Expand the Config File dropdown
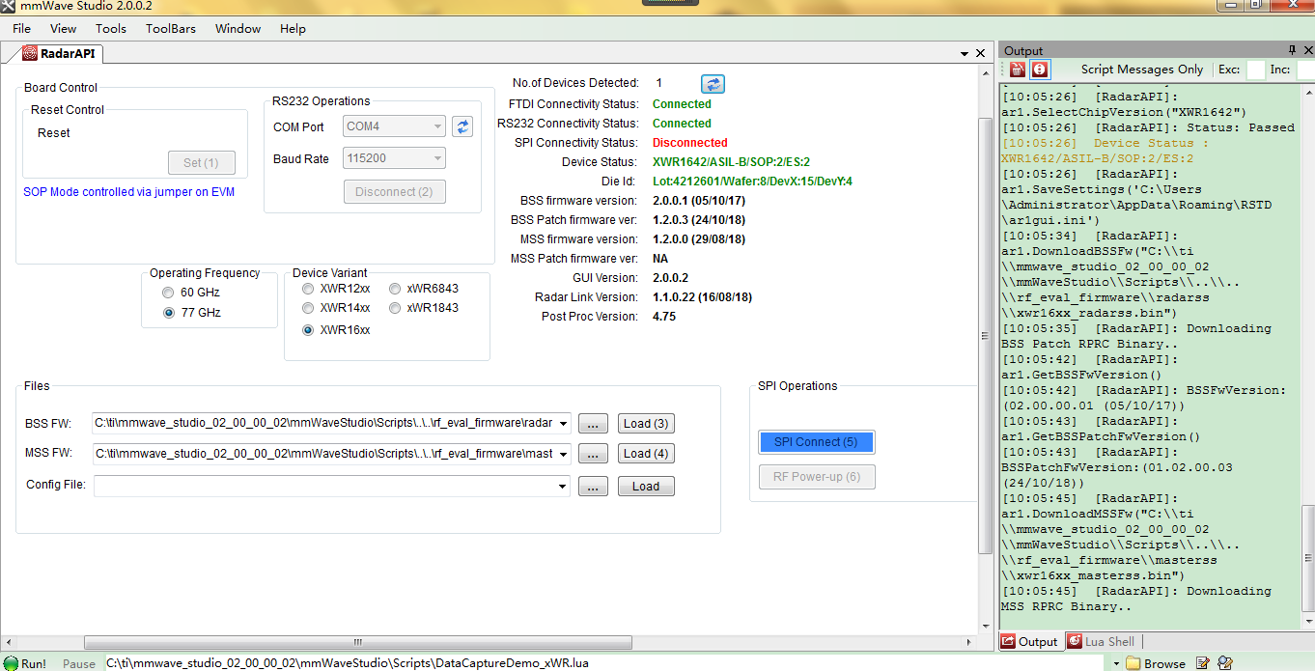 564,486
